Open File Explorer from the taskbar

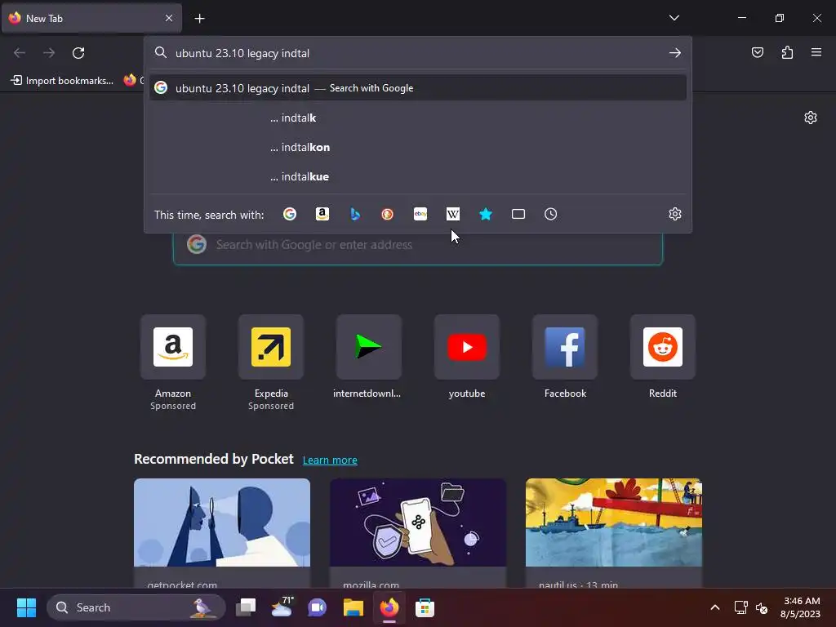353,607
